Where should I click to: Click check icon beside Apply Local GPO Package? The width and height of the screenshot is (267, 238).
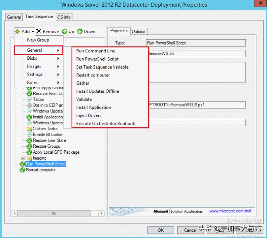29,152
